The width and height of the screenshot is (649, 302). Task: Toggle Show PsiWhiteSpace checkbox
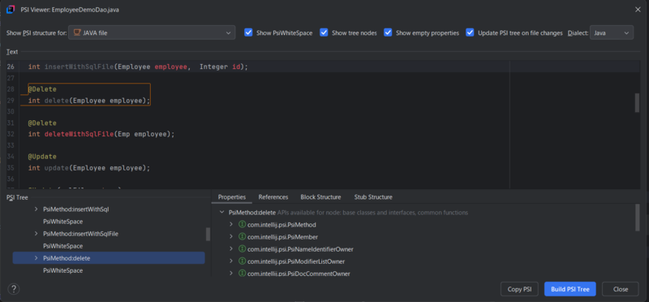coord(248,32)
